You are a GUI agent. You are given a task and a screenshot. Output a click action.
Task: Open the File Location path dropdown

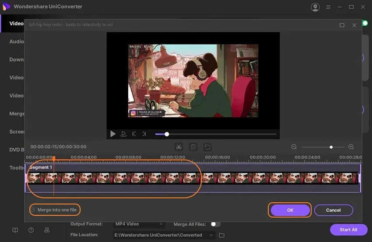tap(164, 235)
